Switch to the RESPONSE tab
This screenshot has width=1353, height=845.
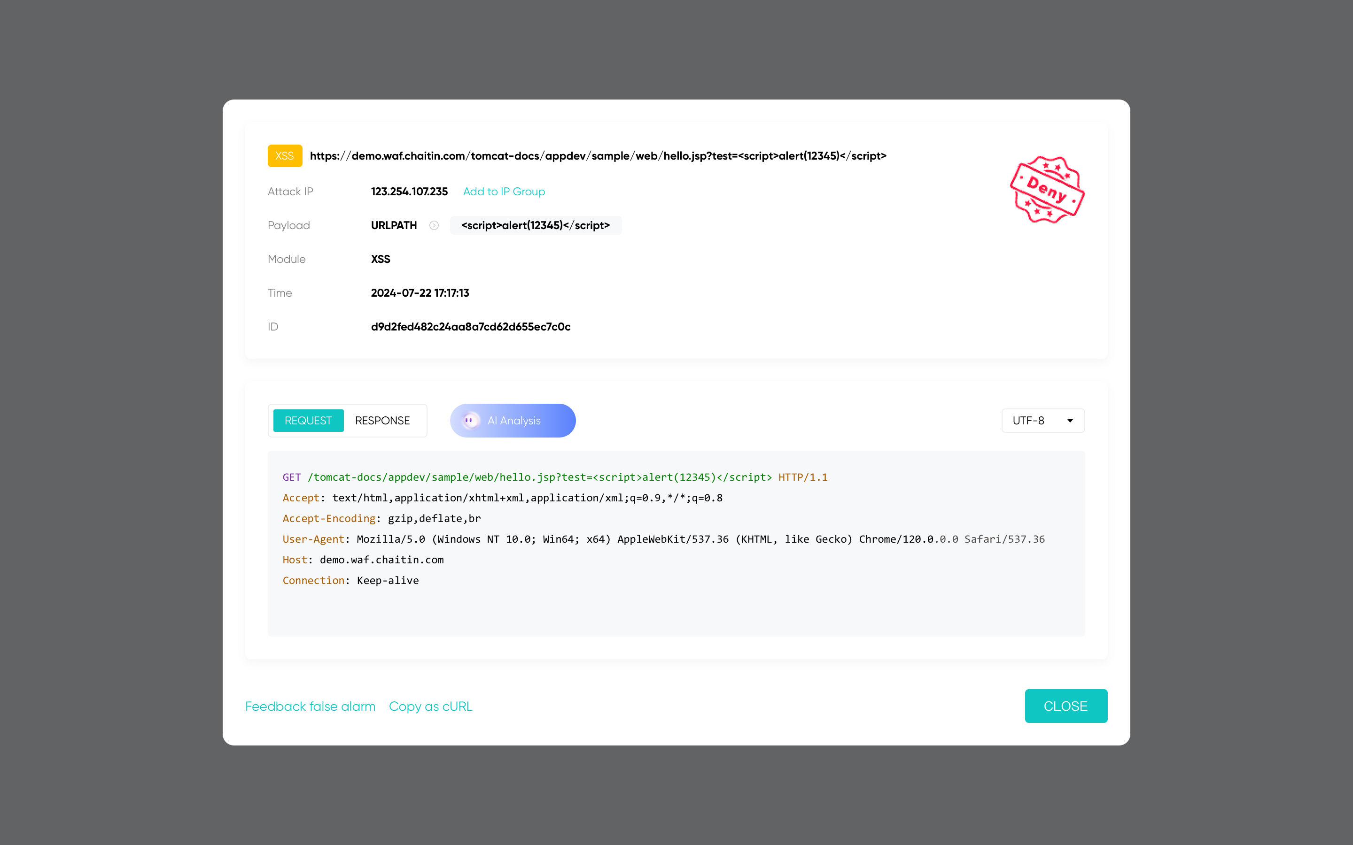click(384, 421)
